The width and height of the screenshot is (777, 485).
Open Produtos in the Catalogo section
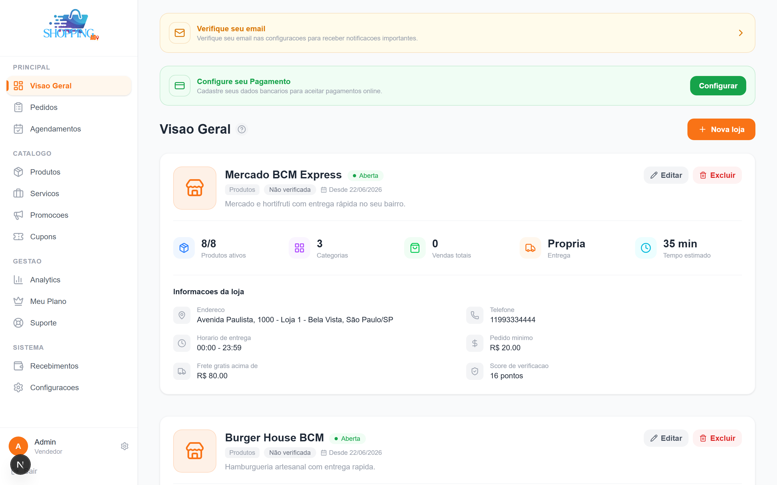coord(69,172)
